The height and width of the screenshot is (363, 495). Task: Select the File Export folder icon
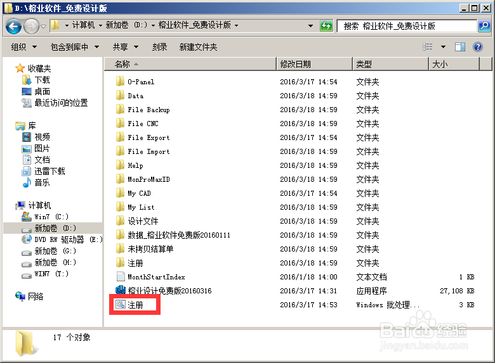click(120, 137)
